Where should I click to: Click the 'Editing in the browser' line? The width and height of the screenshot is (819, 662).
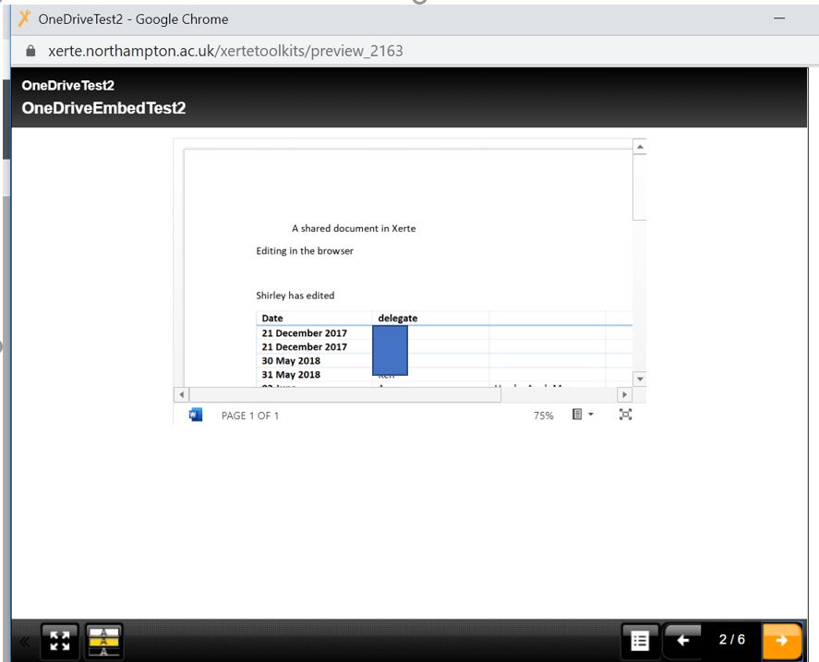[x=305, y=251]
